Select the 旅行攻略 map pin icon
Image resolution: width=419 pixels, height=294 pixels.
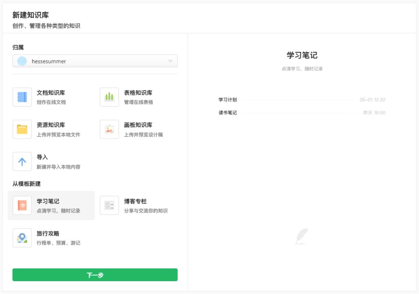(x=22, y=237)
